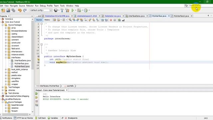Click editor Find Selection magnifier icon
Image resolution: width=213 pixels, height=120 pixels.
click(70, 20)
